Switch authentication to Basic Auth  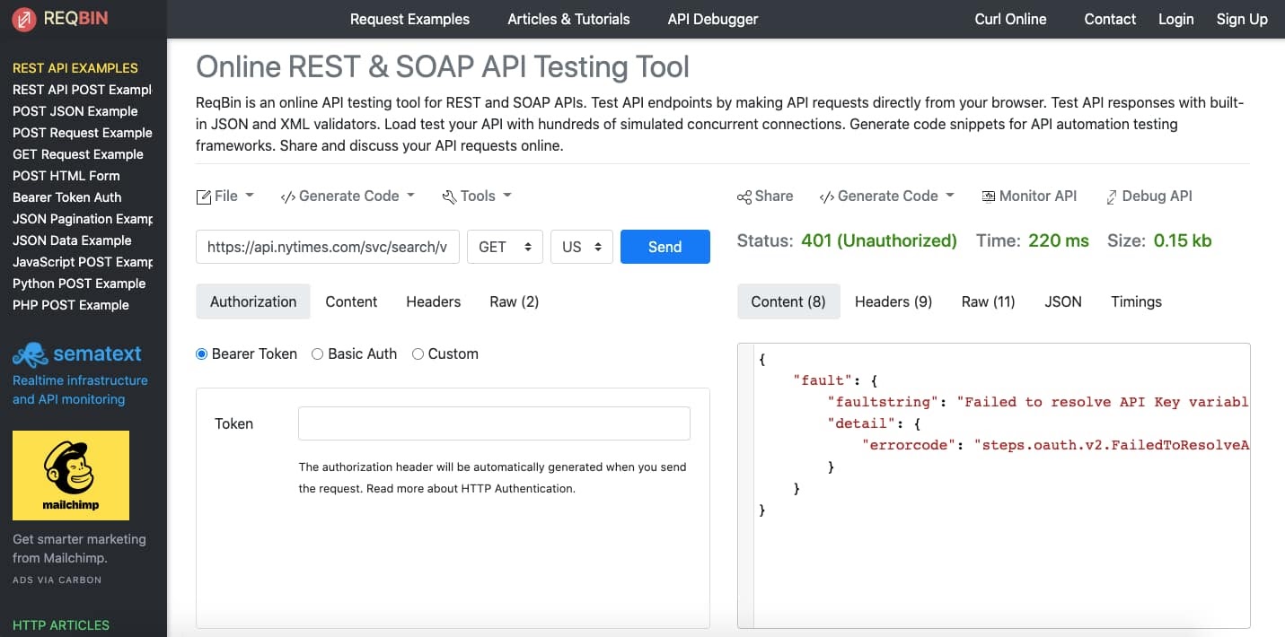click(x=317, y=353)
